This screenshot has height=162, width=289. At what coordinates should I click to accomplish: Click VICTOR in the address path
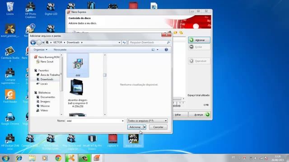point(58,42)
